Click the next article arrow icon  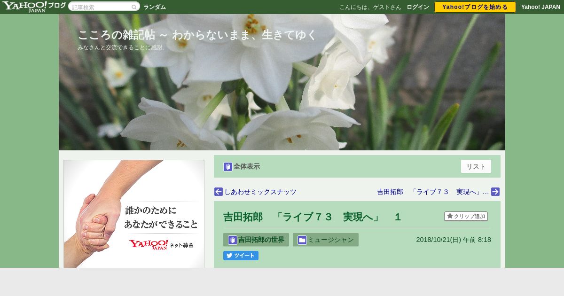tap(495, 192)
